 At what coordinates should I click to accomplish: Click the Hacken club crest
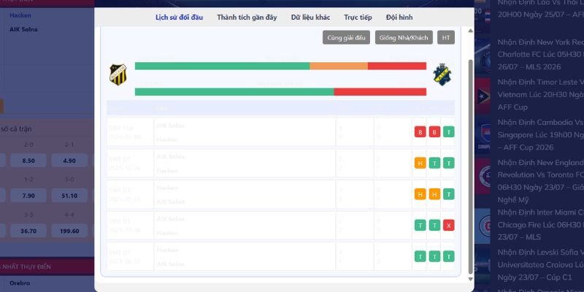118,74
